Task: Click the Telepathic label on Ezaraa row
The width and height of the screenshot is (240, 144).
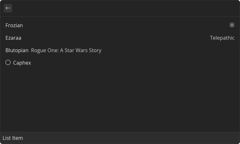Action: pos(222,38)
